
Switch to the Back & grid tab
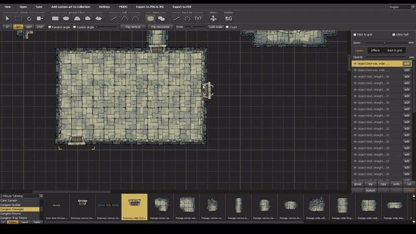[395, 51]
